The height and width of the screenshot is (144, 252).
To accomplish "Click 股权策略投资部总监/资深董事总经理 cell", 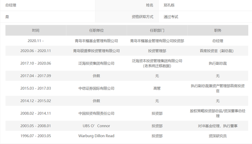I will pyautogui.click(x=218, y=113).
